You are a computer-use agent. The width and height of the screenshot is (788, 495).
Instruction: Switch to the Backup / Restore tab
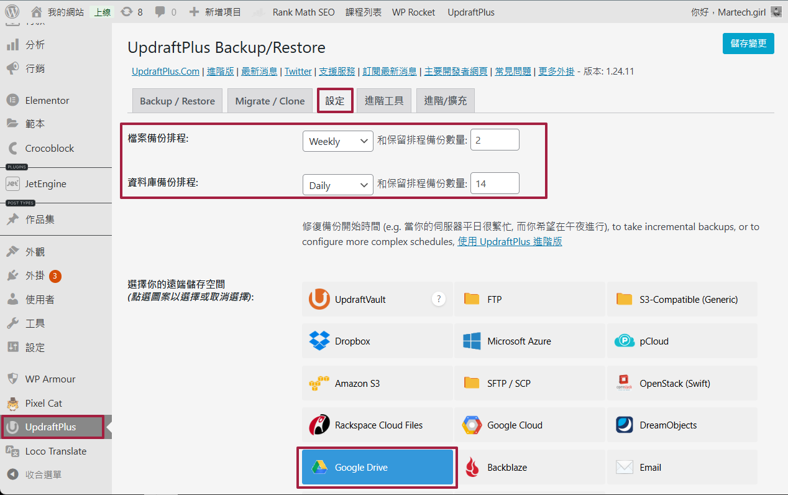point(177,101)
